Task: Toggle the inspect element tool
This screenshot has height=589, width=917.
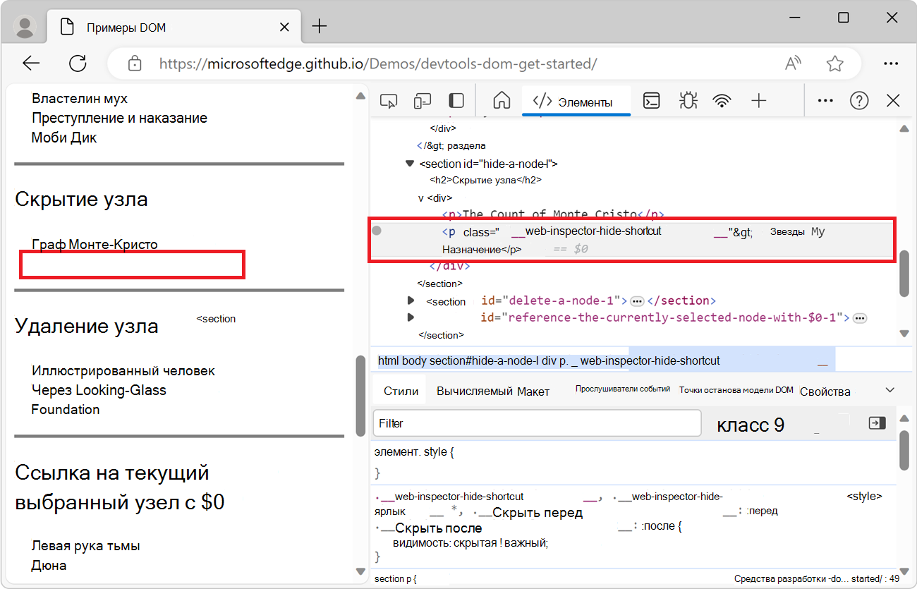Action: pyautogui.click(x=388, y=100)
